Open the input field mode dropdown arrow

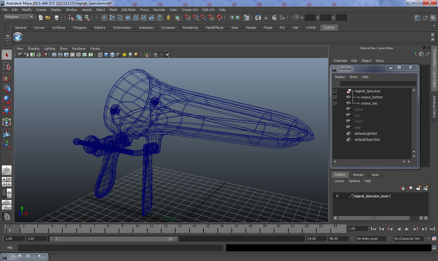click(292, 18)
